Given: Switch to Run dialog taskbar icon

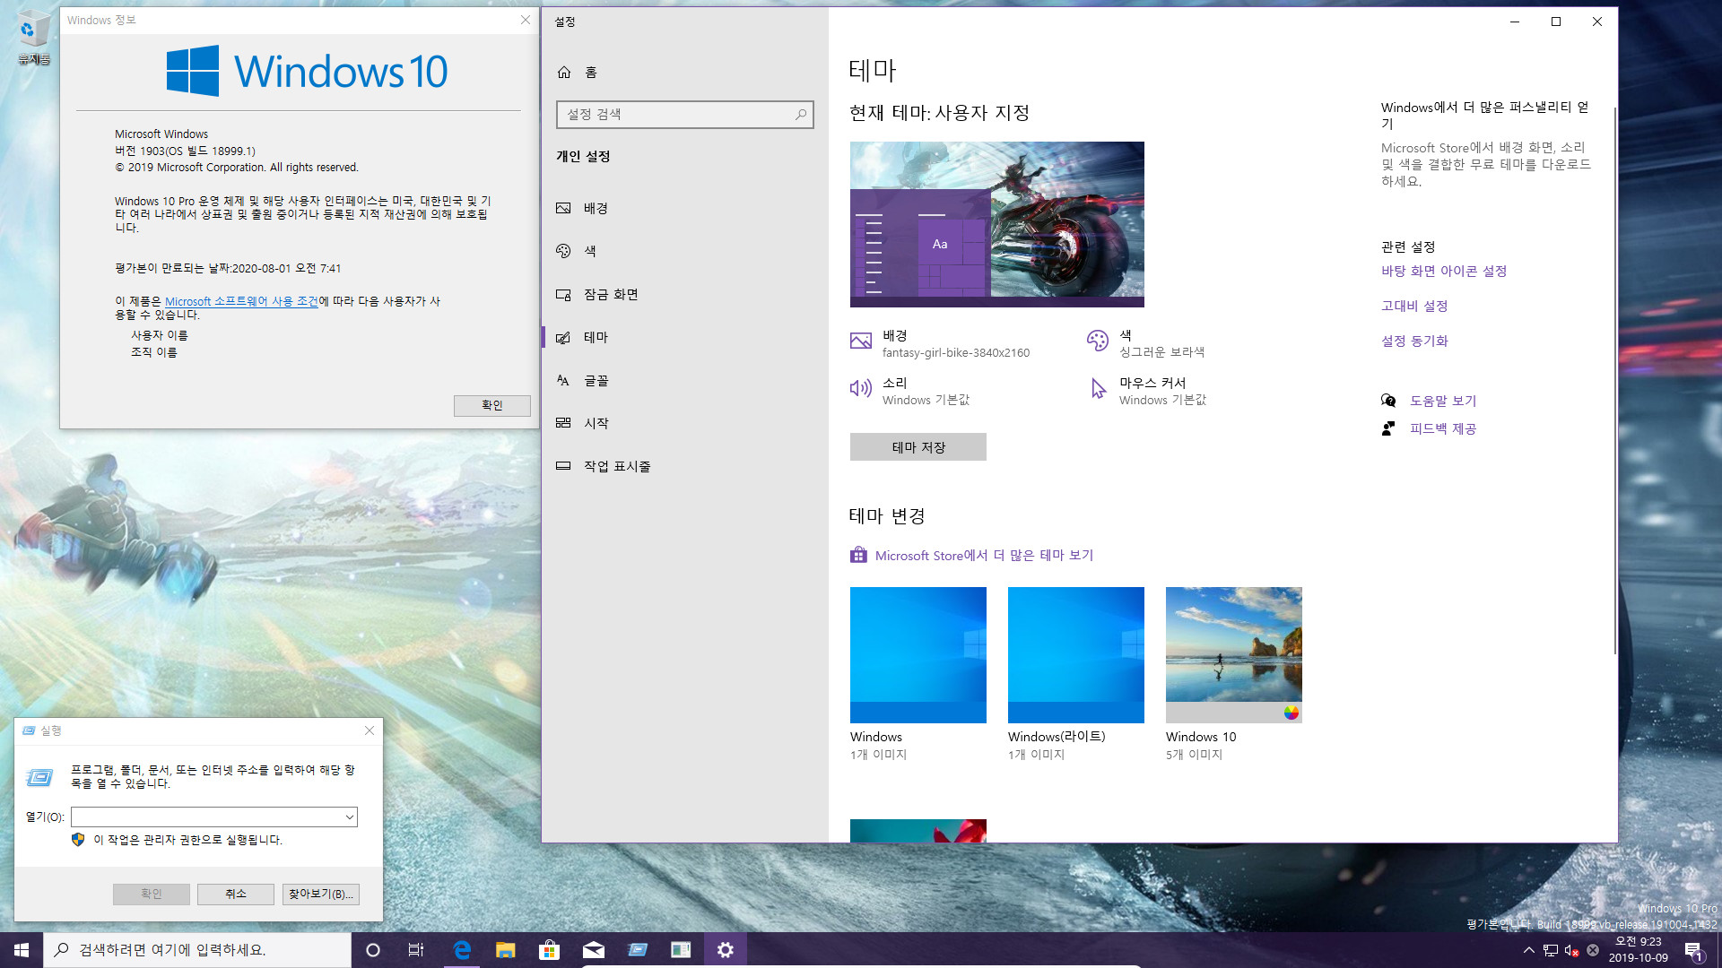Looking at the screenshot, I should (x=637, y=950).
